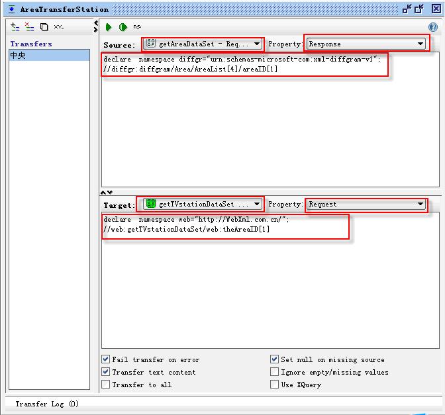Open the AreaTransferStation window menu icon
Image resolution: width=445 pixels, height=415 pixels.
12,9
